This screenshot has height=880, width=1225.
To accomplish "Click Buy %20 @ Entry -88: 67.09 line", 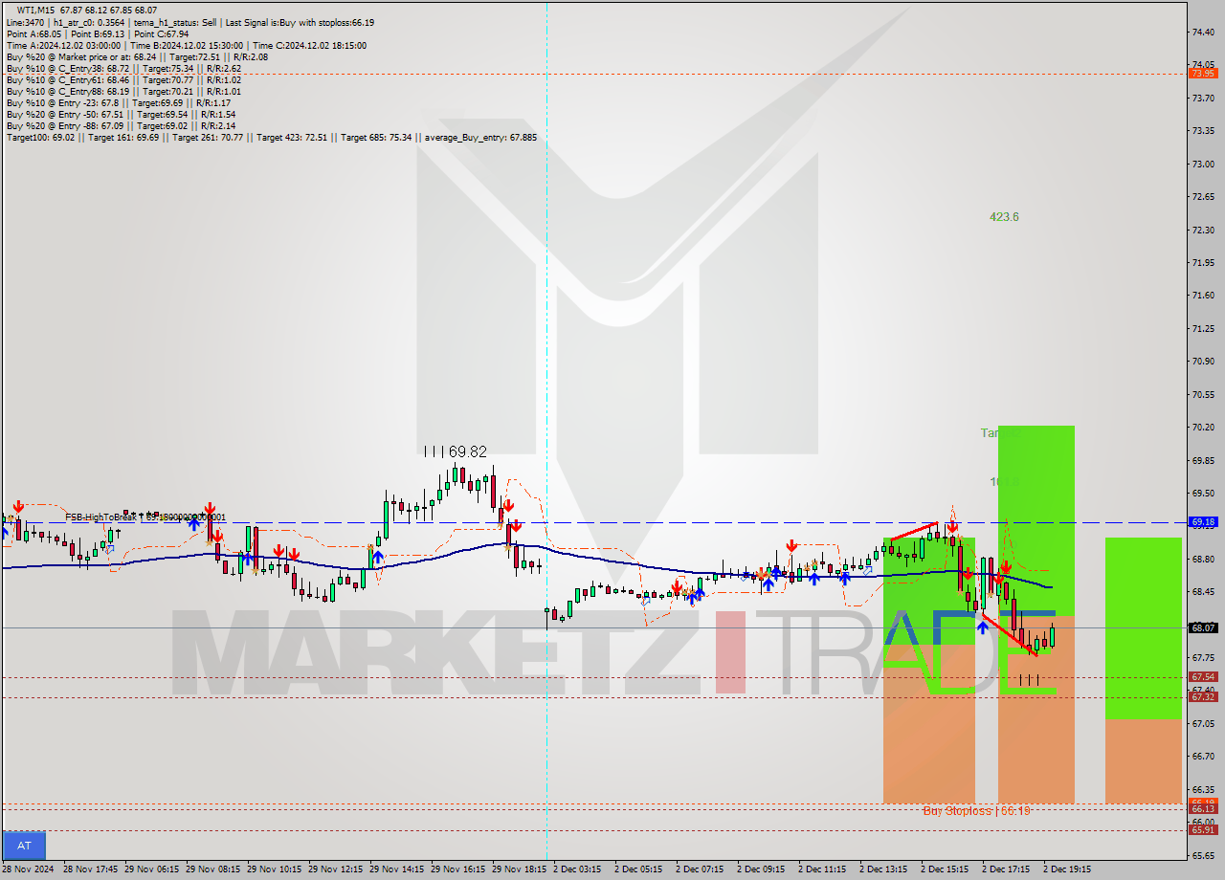I will coord(122,125).
